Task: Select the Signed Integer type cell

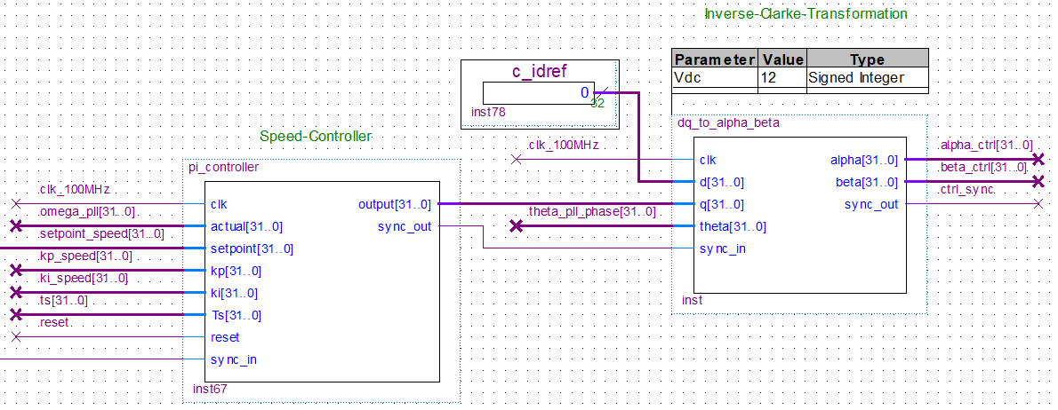Action: [x=867, y=77]
